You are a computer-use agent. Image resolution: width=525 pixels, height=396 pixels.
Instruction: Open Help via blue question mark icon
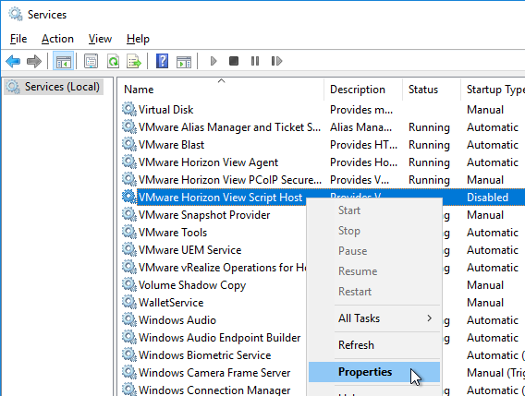point(162,61)
